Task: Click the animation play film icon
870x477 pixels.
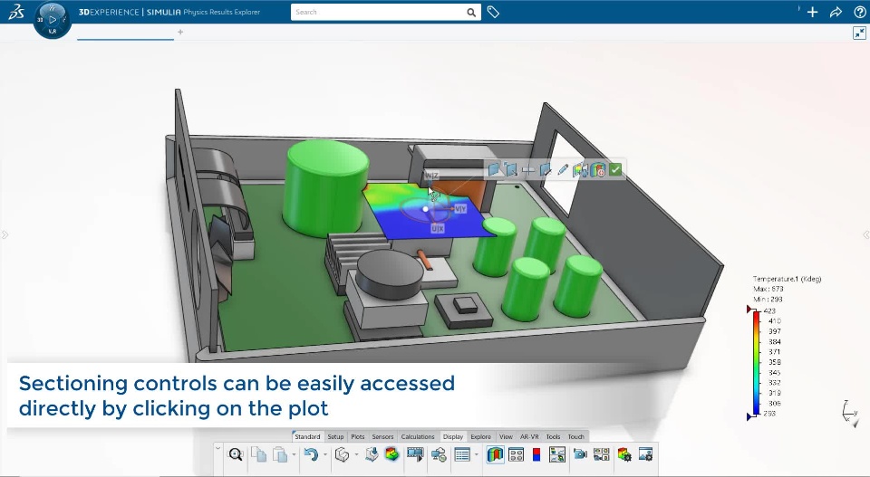Action: [415, 455]
